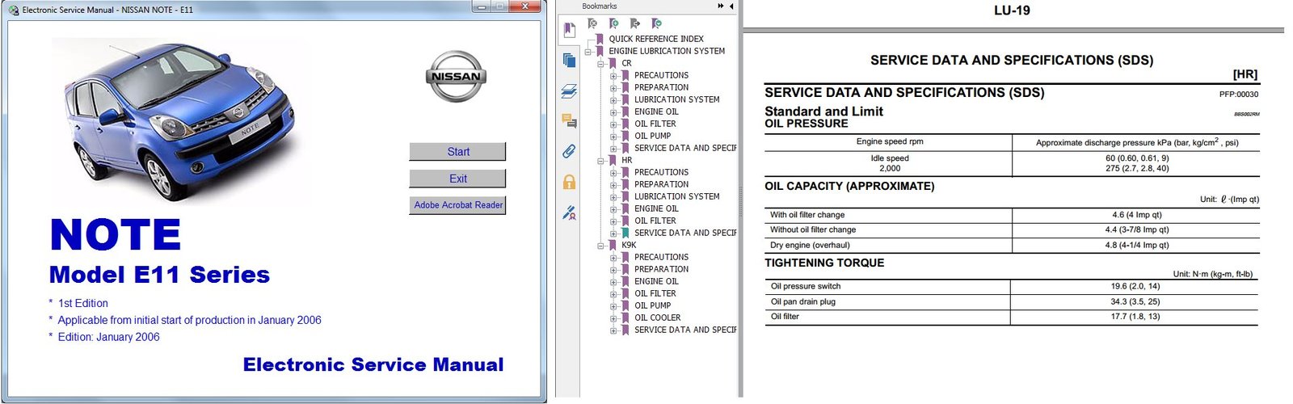Click the '4.6 (4 Imp qt)' capacity value
Screen dimensions: 1293x404
(x=1136, y=215)
